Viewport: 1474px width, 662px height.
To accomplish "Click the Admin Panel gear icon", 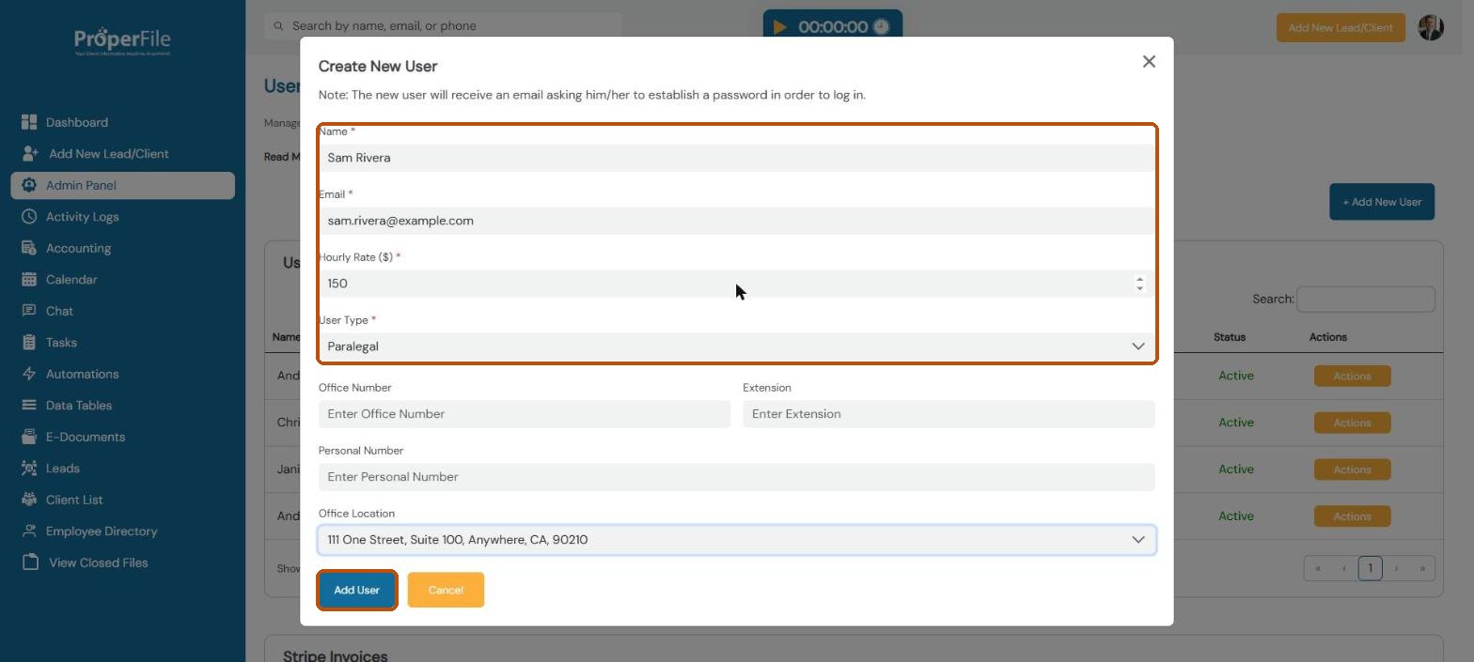I will tap(29, 185).
